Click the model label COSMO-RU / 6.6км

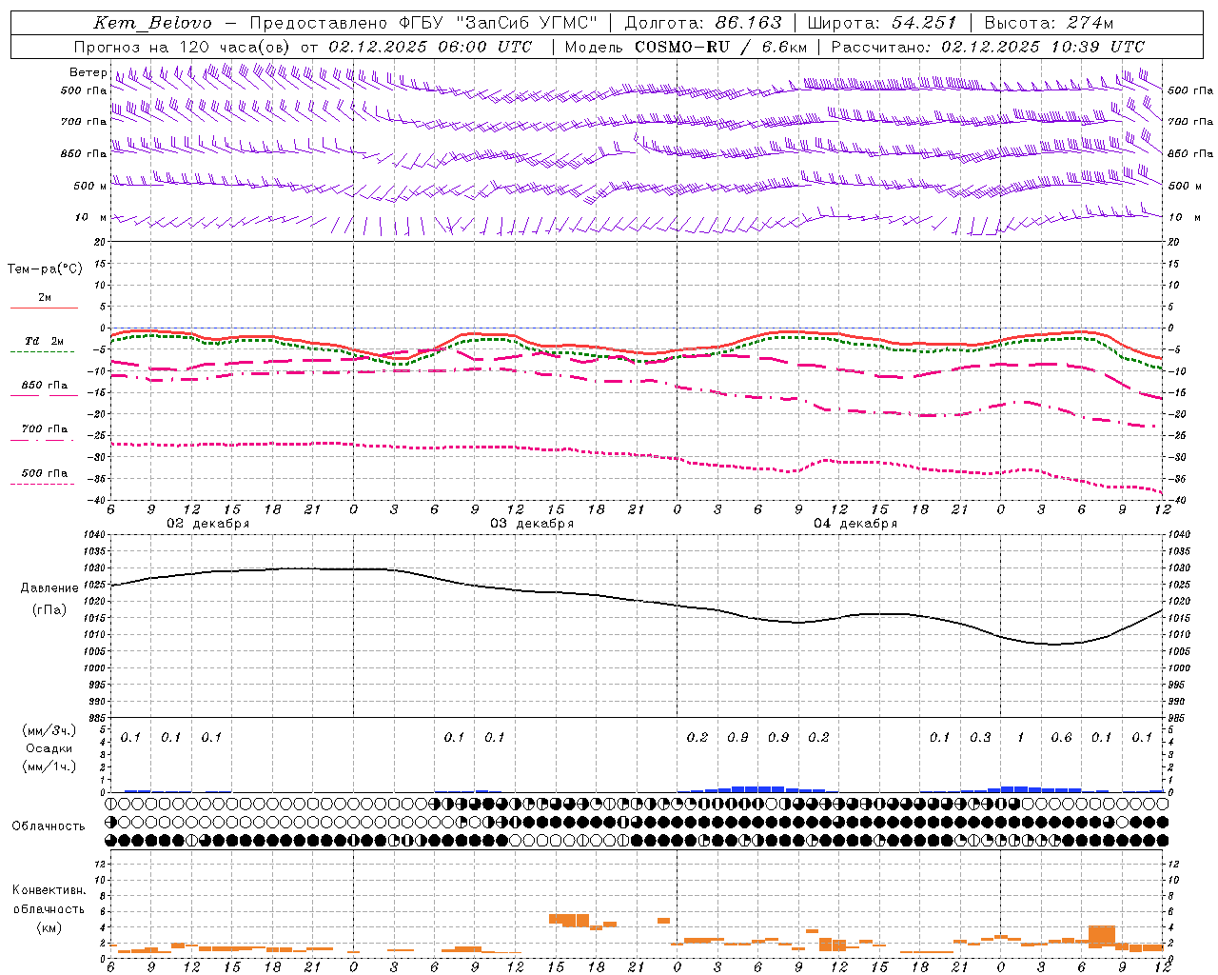[720, 47]
